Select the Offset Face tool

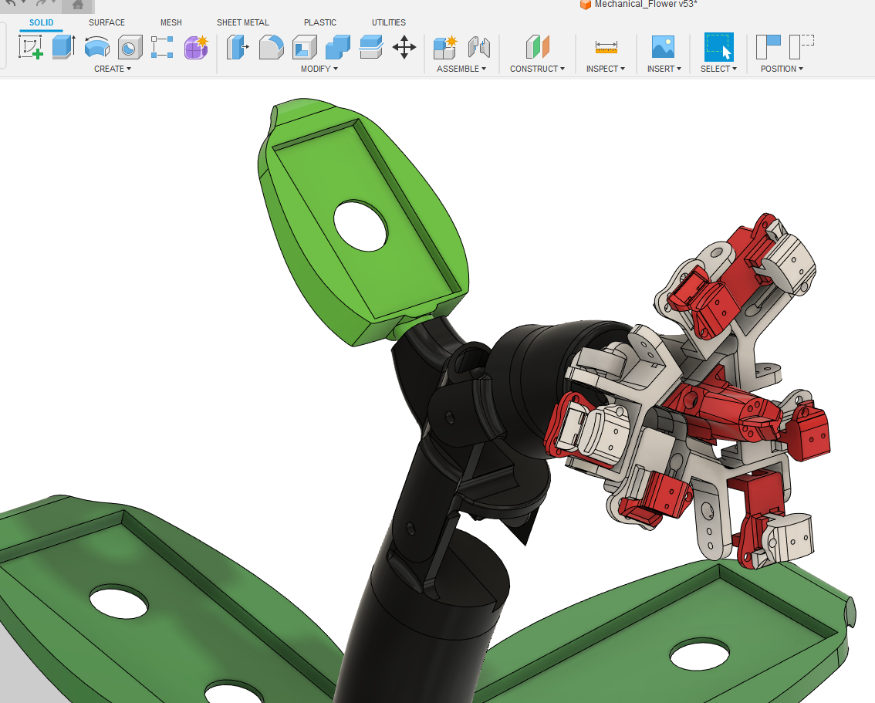pyautogui.click(x=371, y=47)
